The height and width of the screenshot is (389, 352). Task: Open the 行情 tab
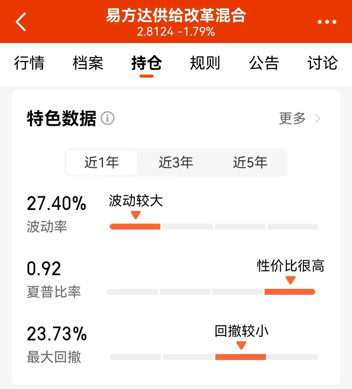coord(29,63)
